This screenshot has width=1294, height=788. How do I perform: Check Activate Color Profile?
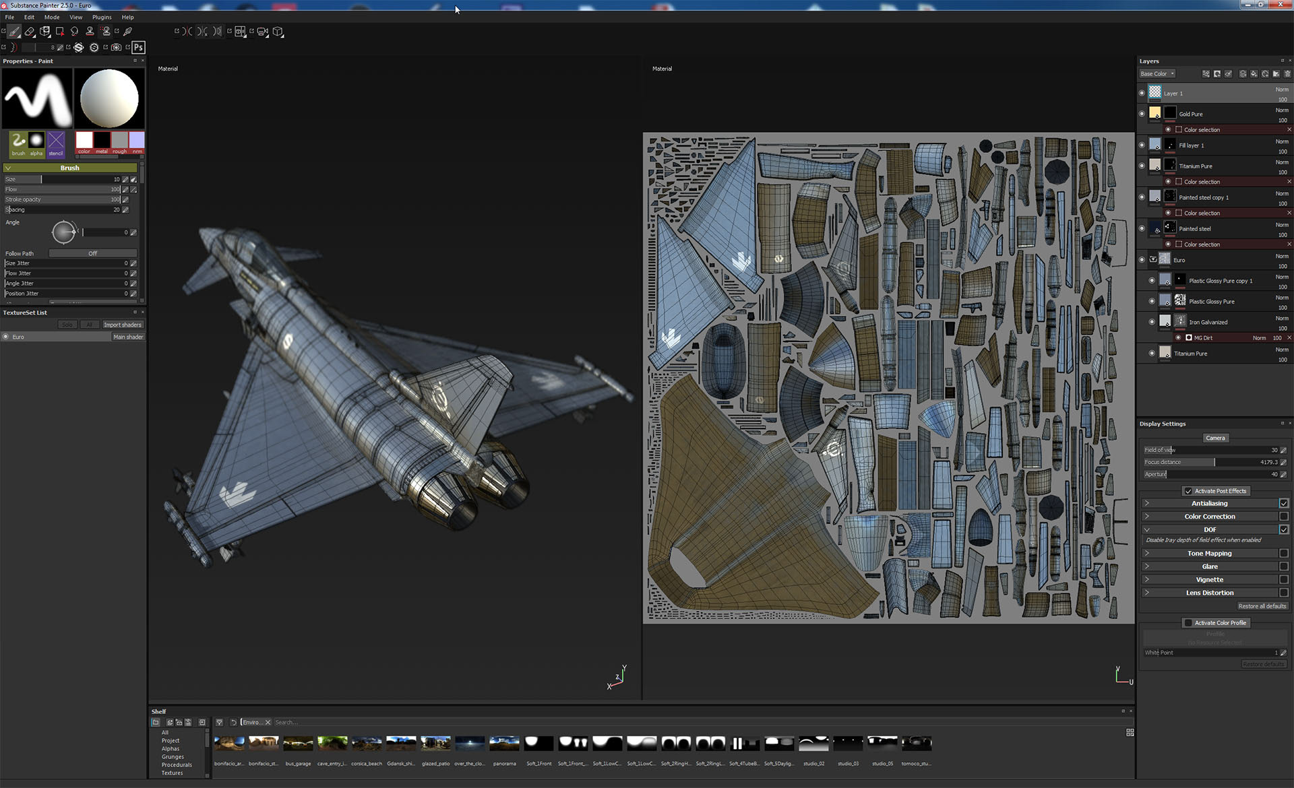pos(1188,623)
